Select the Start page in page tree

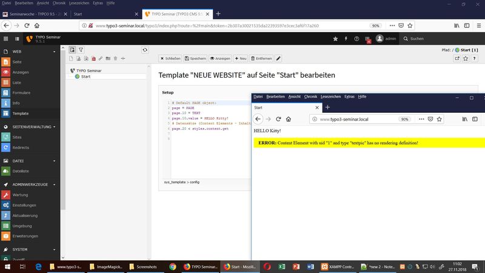point(85,77)
